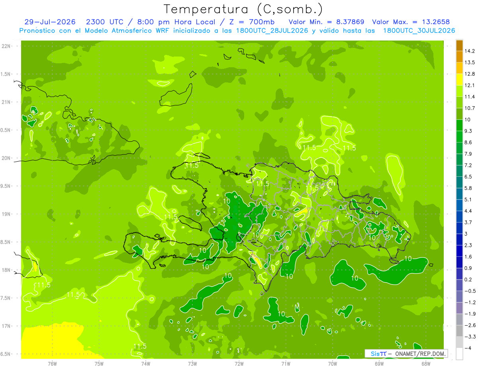Click the '21N' latitude axis label
478x369 pixels.
[6, 102]
